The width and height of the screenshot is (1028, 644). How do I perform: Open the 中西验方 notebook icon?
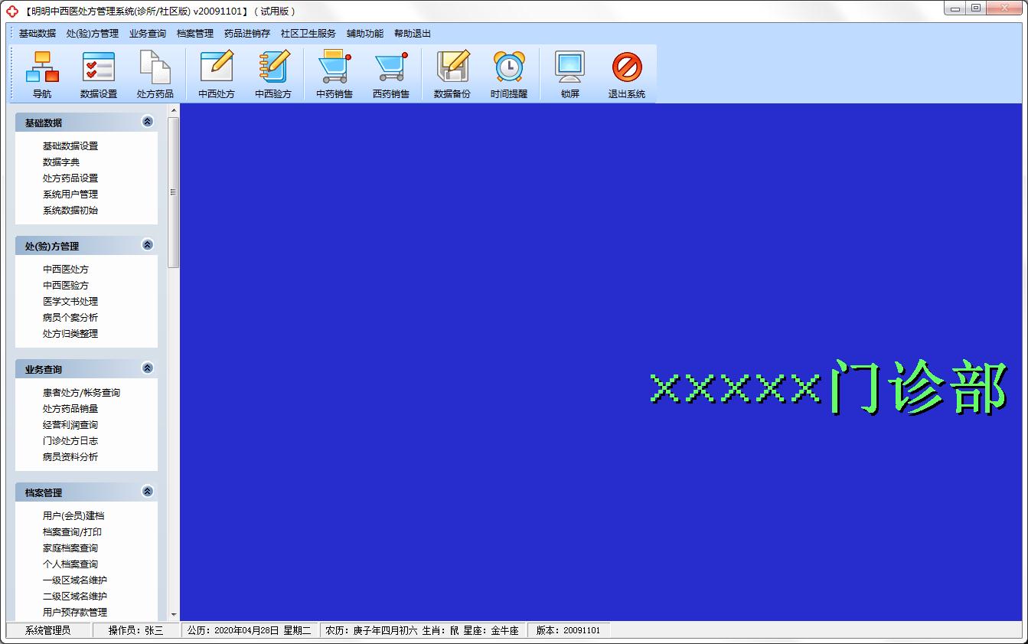(273, 74)
